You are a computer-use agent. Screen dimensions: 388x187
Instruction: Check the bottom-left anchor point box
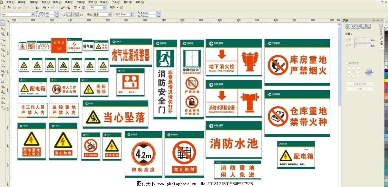pyautogui.click(x=349, y=76)
